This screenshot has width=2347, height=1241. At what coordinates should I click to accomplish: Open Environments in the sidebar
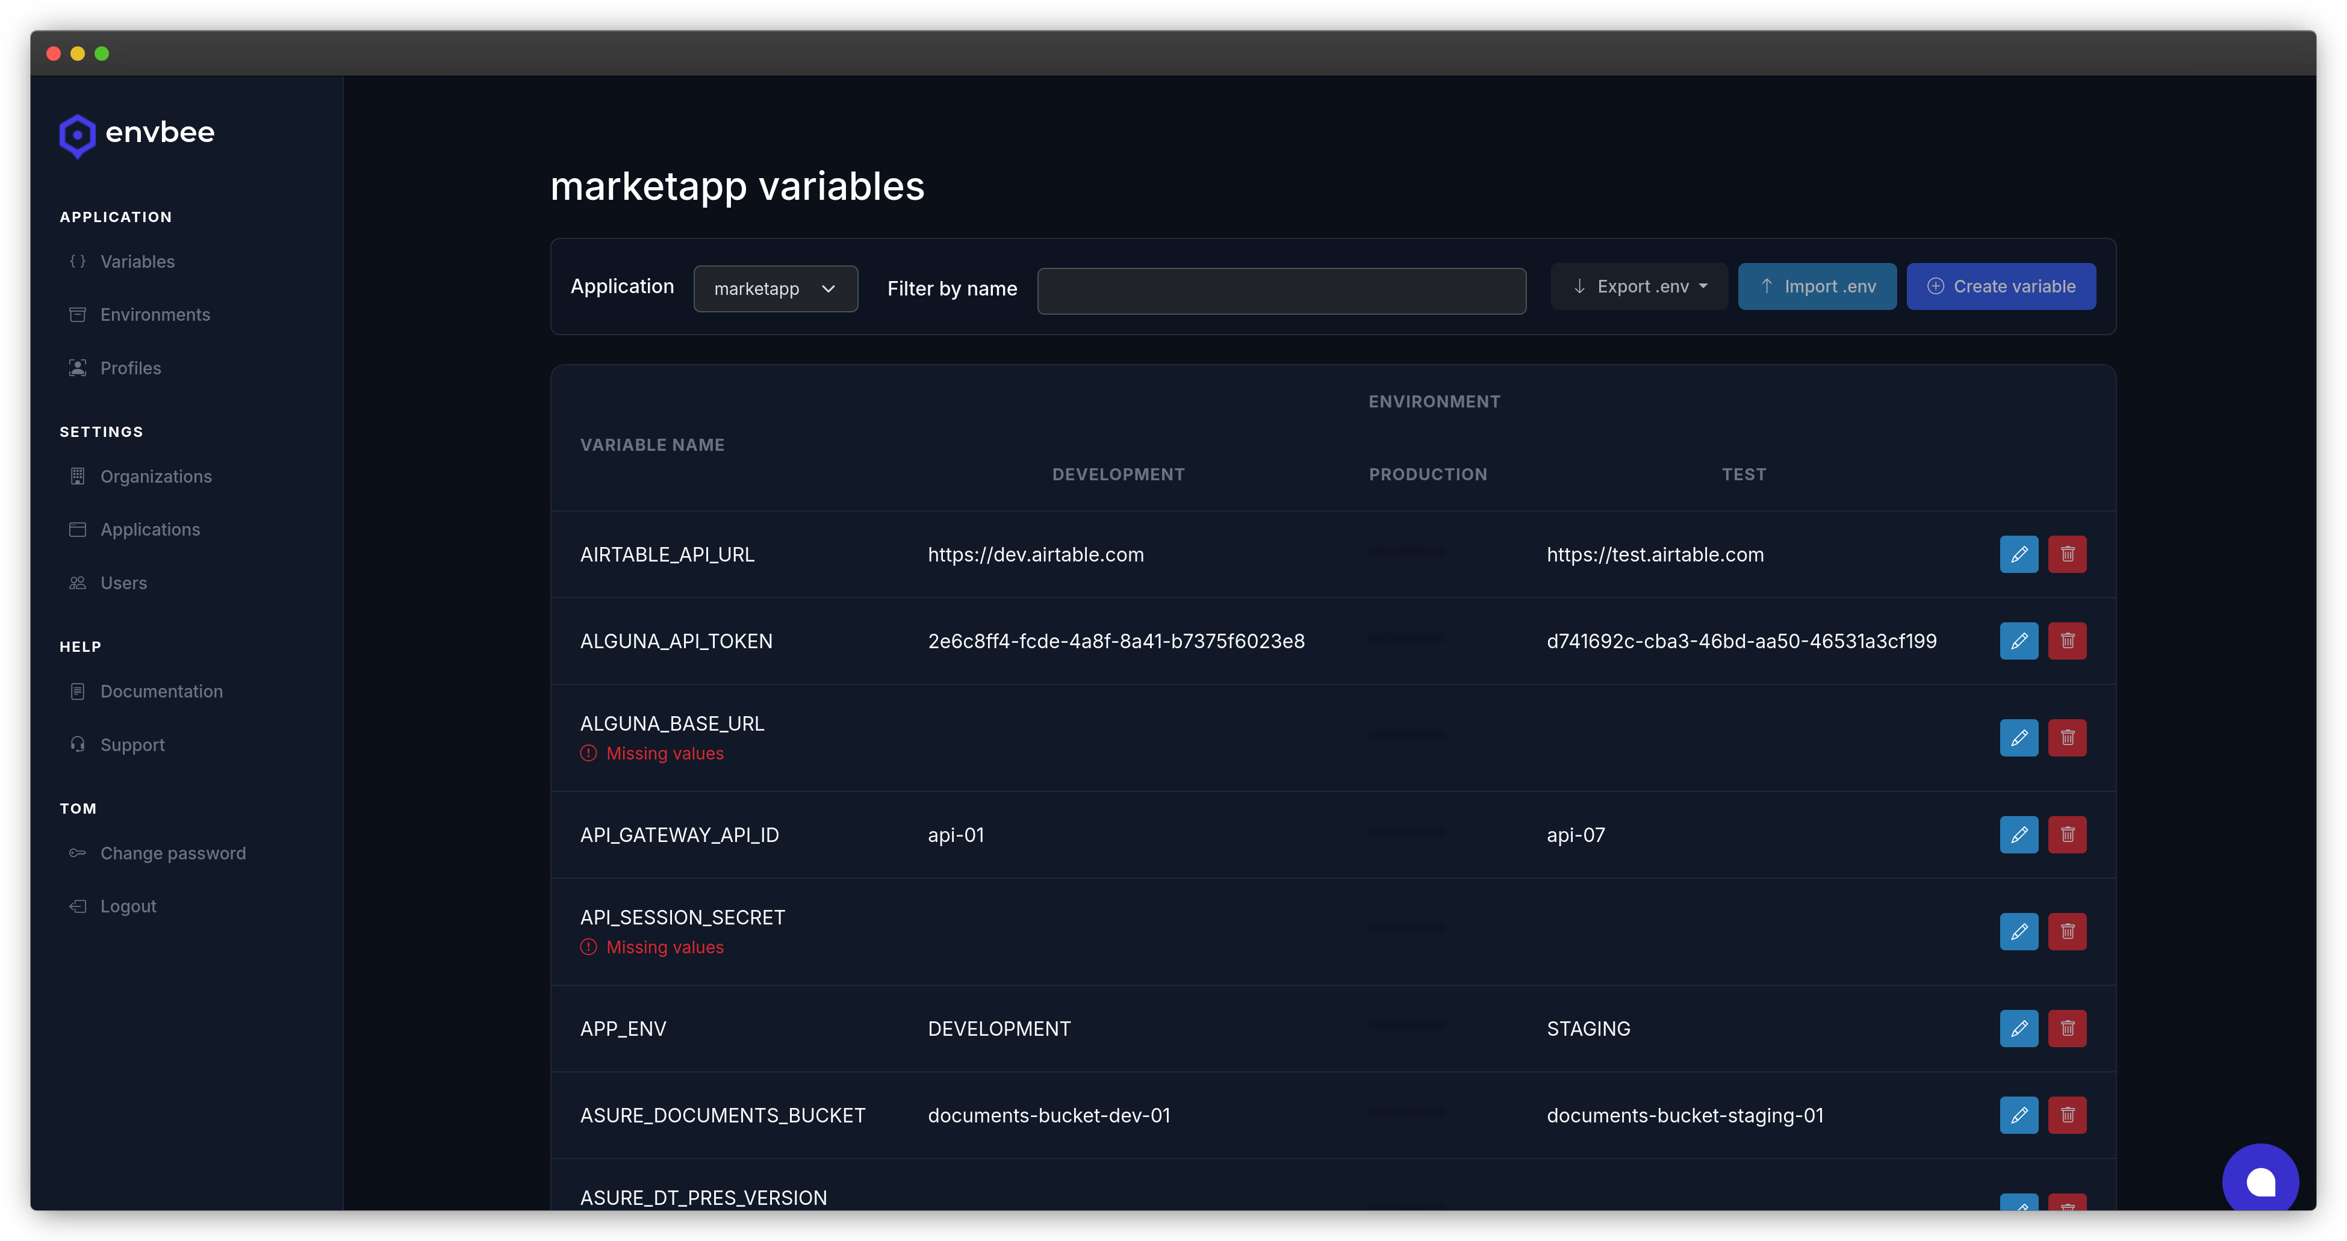155,315
